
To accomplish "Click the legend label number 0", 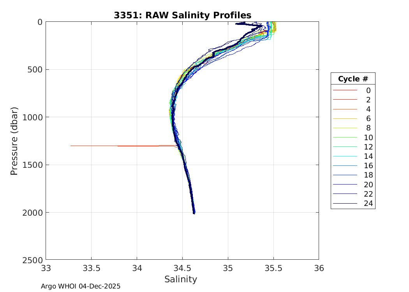I will (x=368, y=90).
